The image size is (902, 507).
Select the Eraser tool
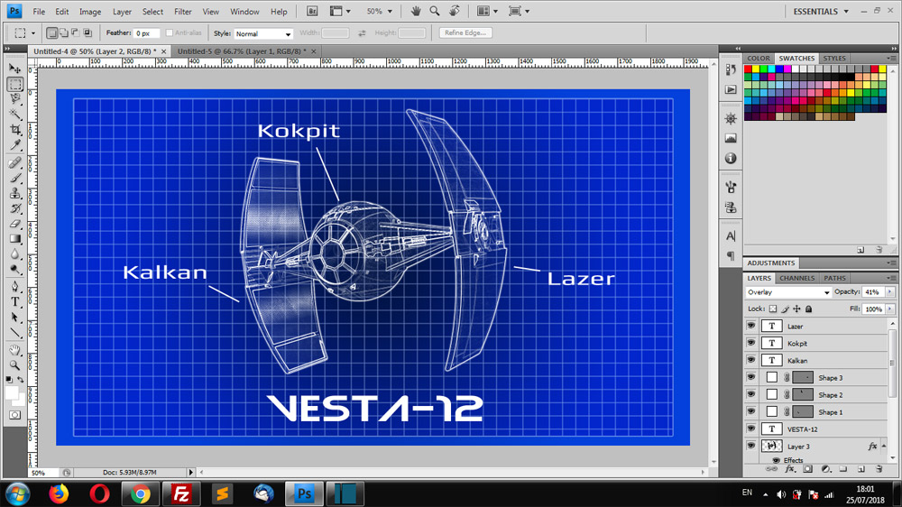[x=15, y=224]
